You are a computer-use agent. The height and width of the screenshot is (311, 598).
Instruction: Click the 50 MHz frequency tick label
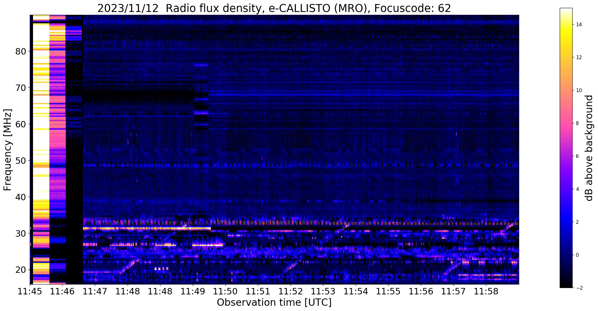[x=21, y=161]
